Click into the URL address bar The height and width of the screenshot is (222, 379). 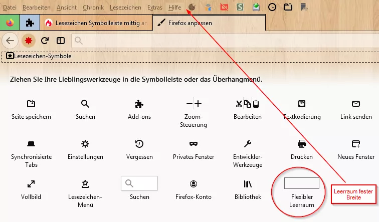[225, 41]
